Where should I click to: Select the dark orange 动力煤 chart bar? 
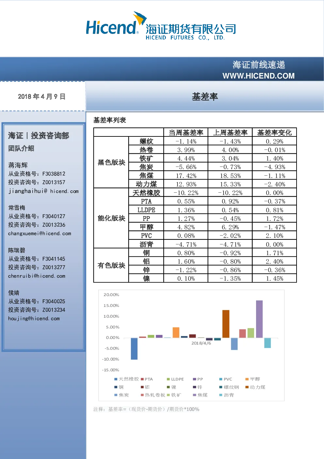click(x=226, y=324)
